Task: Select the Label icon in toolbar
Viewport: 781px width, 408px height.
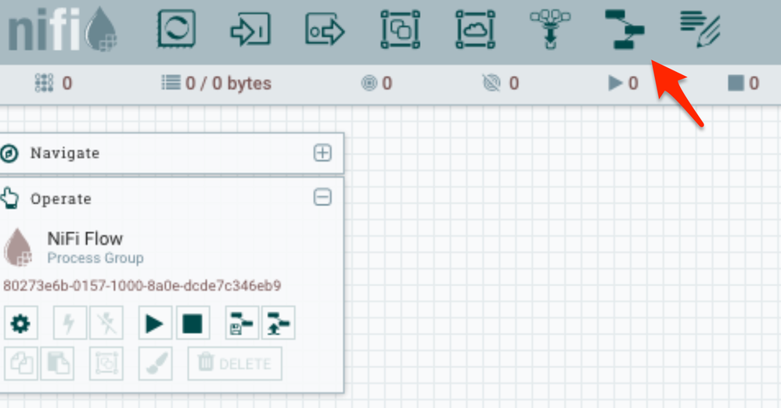Action: (x=700, y=30)
